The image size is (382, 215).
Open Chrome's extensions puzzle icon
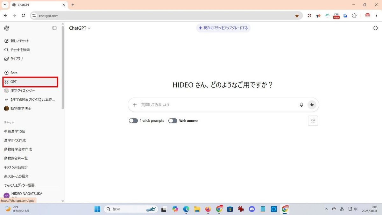pyautogui.click(x=354, y=15)
